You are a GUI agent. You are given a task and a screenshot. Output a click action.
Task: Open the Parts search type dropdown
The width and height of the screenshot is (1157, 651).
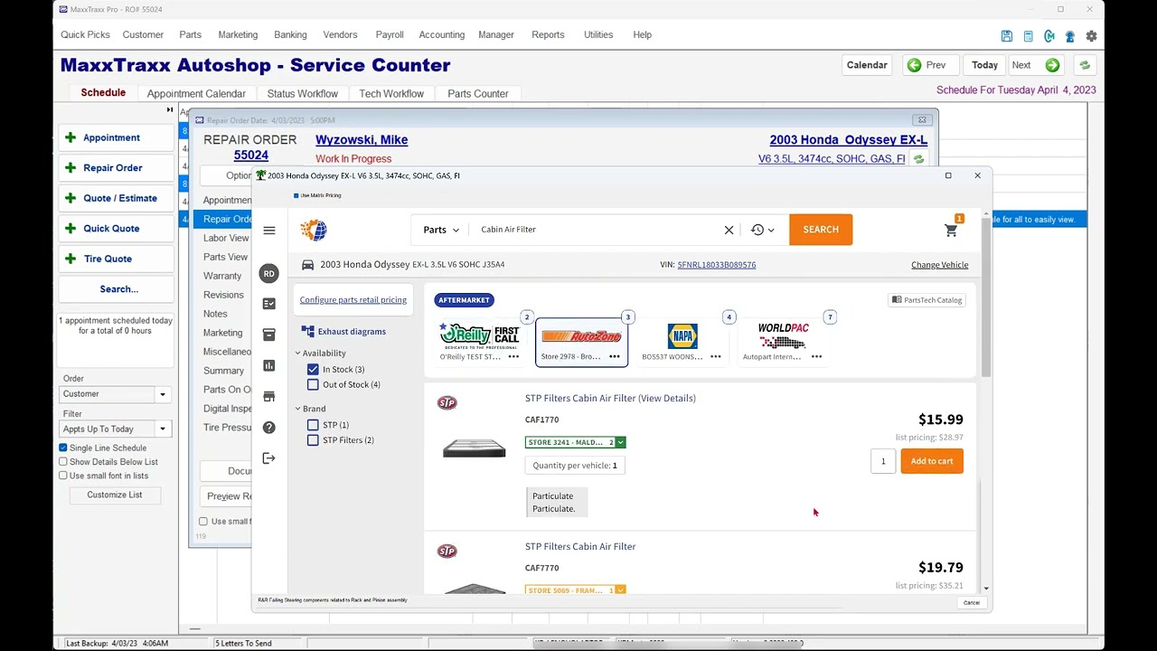click(x=441, y=230)
